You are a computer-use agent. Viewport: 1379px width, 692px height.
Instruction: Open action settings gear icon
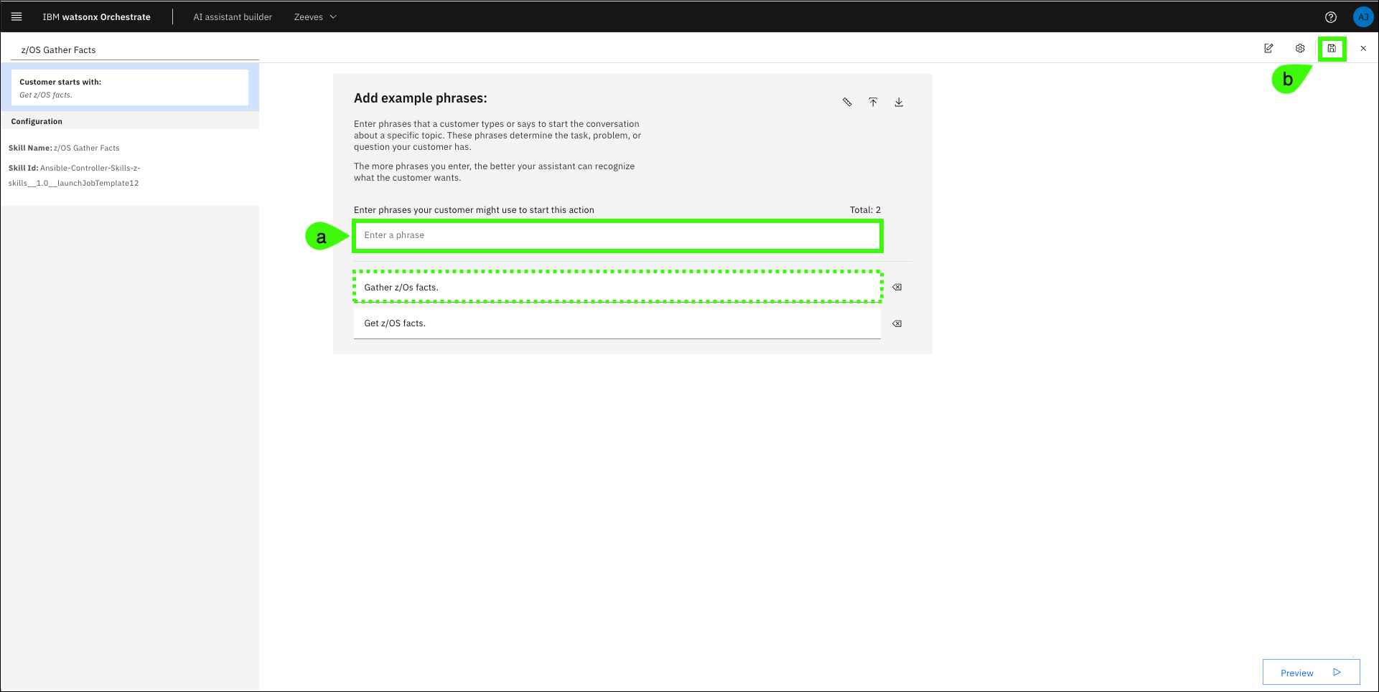coord(1300,49)
